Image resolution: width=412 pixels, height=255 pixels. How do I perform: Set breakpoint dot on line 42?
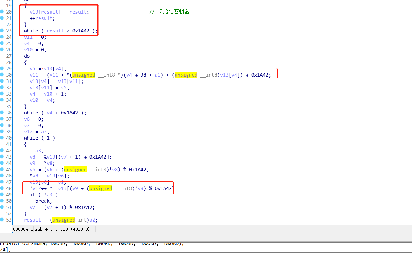click(2, 150)
